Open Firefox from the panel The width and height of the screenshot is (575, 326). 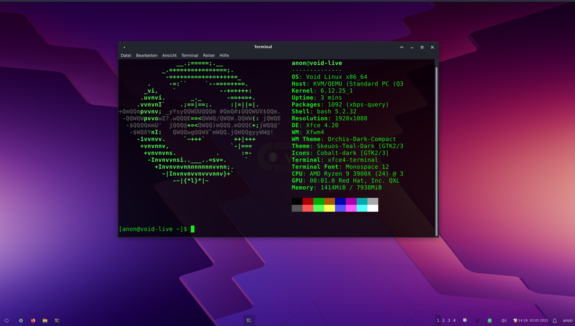(33, 321)
